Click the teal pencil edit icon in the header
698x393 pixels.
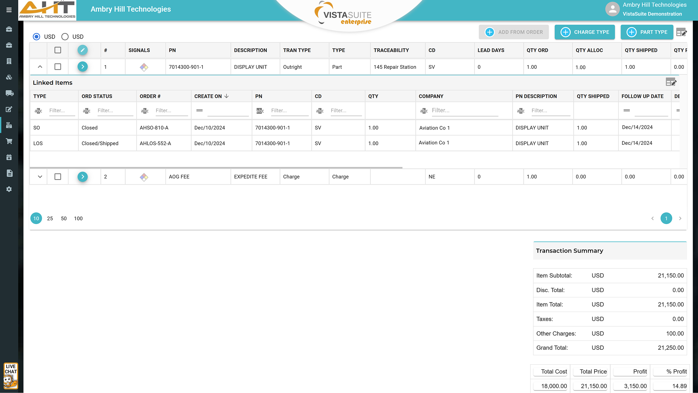pos(82,50)
